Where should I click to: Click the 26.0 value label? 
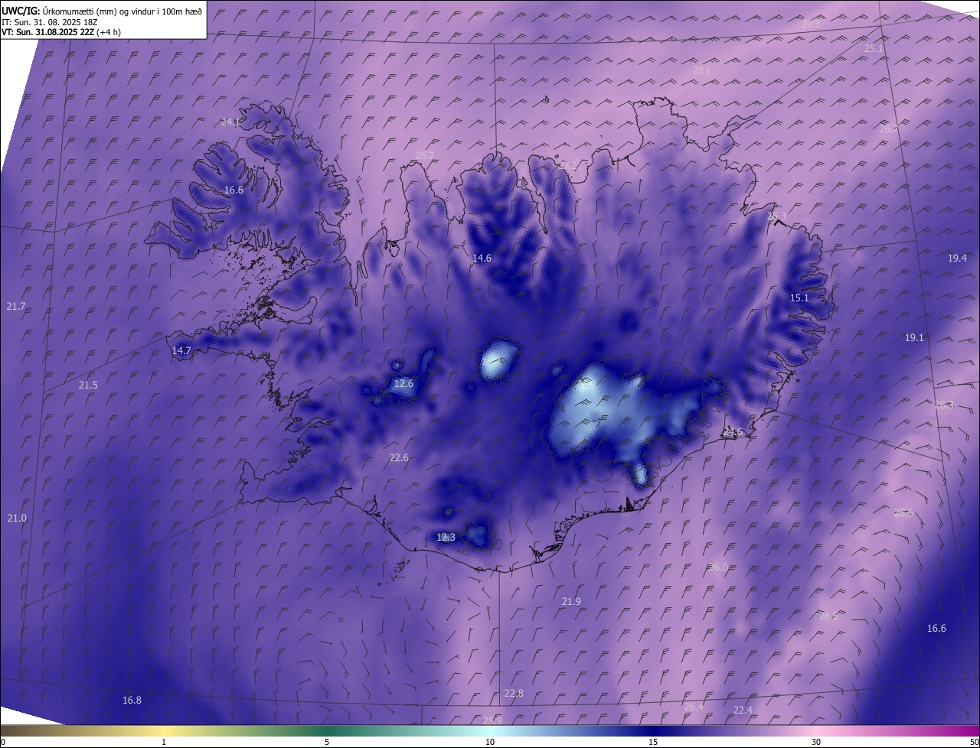(x=718, y=568)
